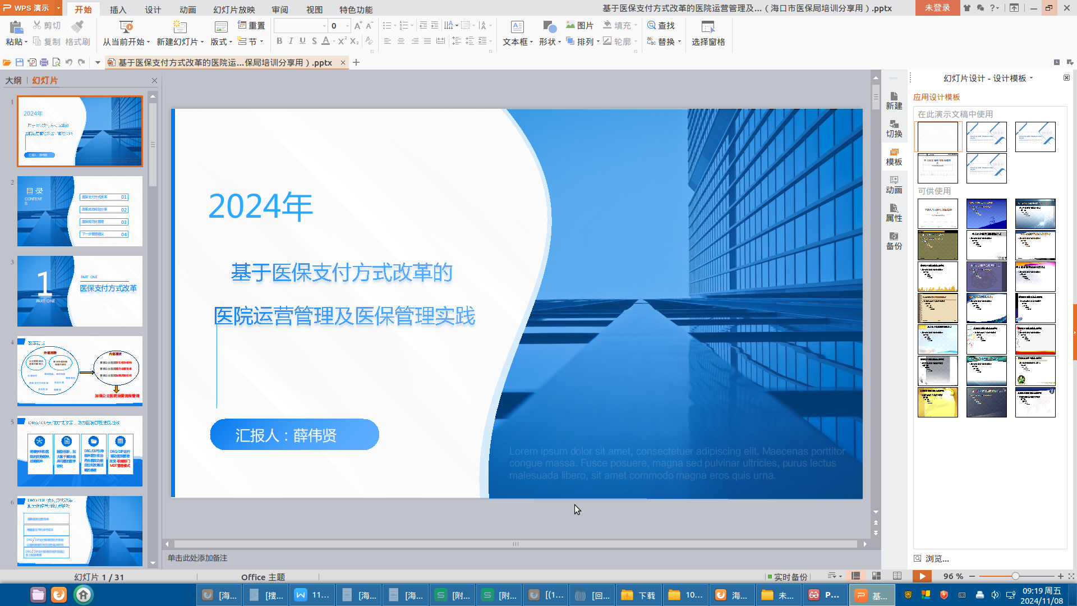Click the 未登录 login button
Viewport: 1077px width, 606px height.
pyautogui.click(x=937, y=8)
